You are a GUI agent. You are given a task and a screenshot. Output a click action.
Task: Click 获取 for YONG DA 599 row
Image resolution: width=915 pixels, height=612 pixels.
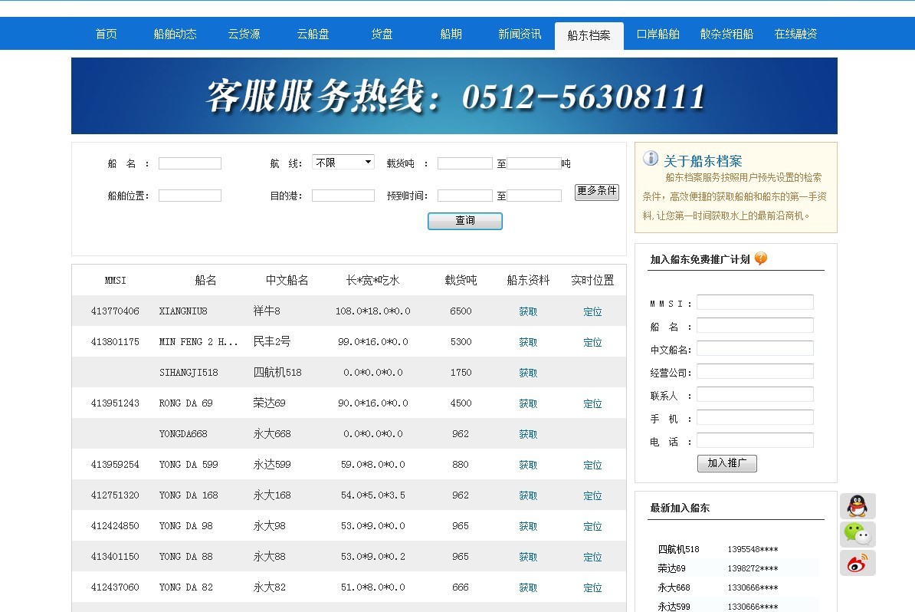click(528, 465)
